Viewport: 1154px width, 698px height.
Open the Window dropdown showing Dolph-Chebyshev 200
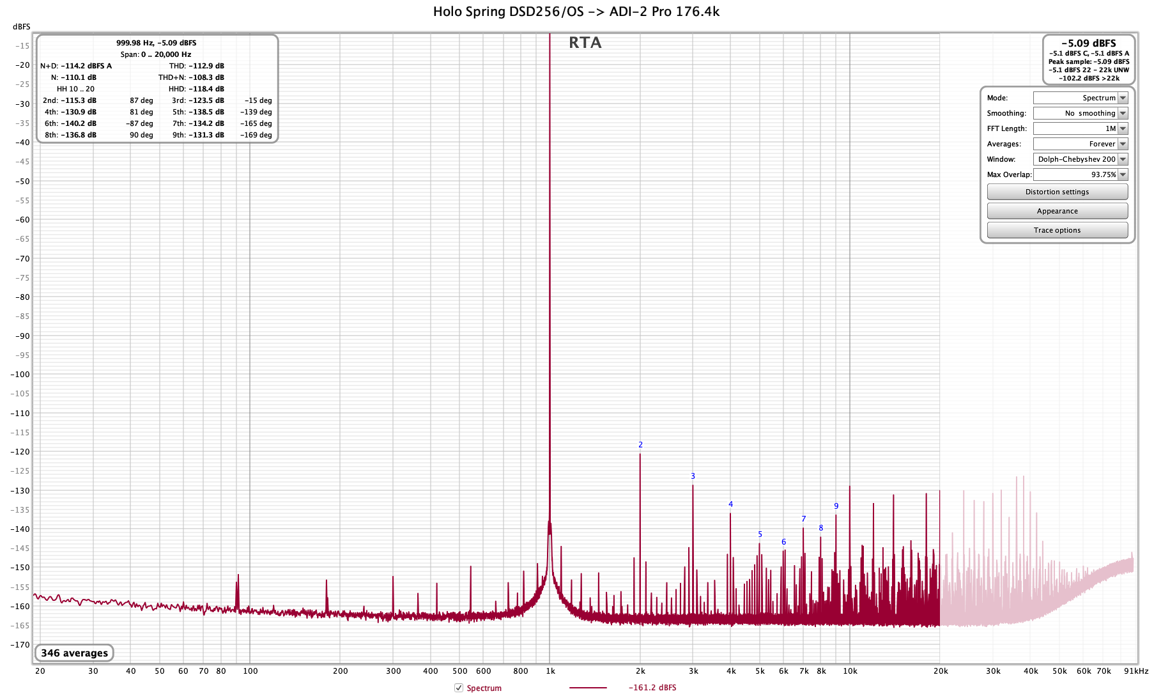tap(1081, 159)
